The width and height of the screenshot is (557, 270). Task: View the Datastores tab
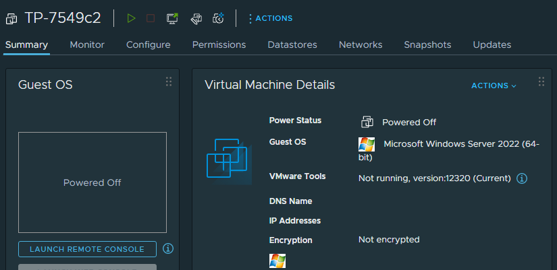[x=292, y=45]
